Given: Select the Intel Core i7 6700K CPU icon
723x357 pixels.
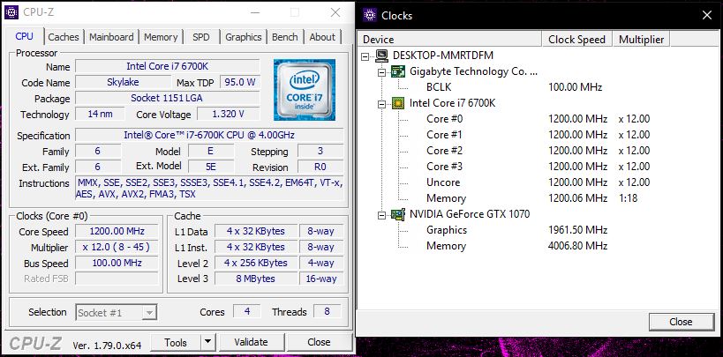Looking at the screenshot, I should 398,103.
